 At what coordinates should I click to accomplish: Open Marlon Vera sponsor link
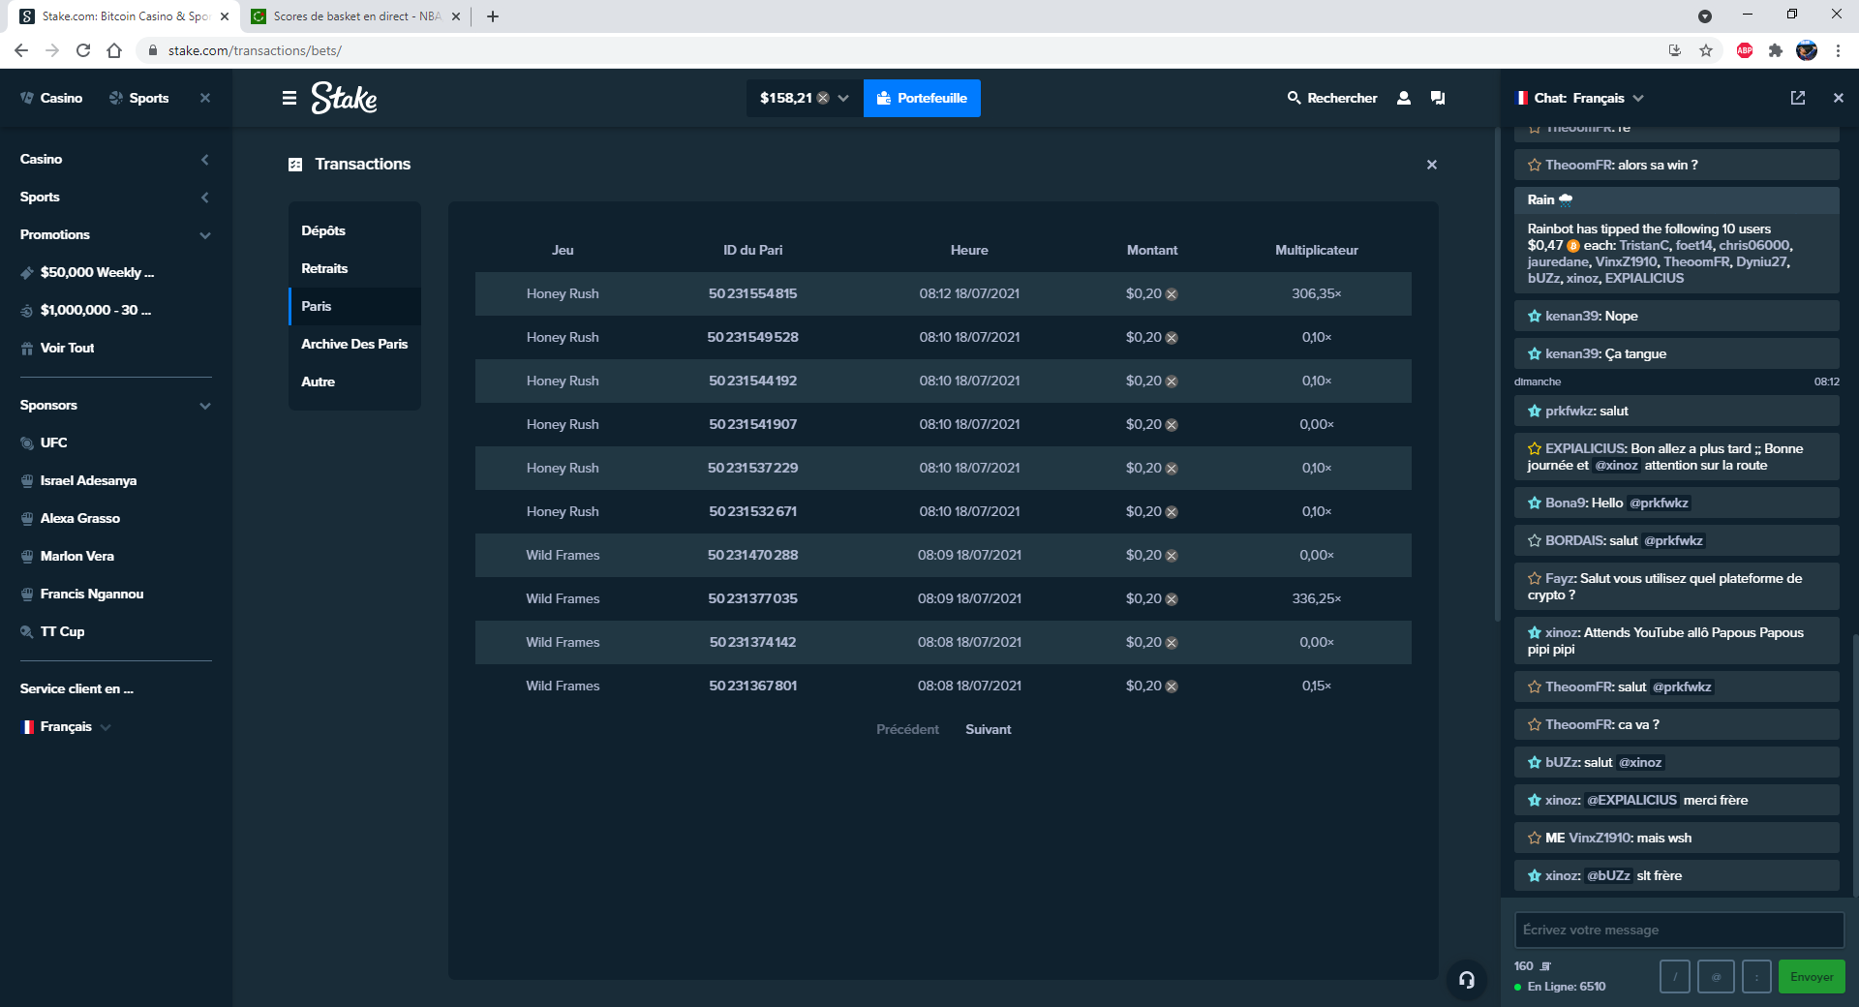point(67,556)
